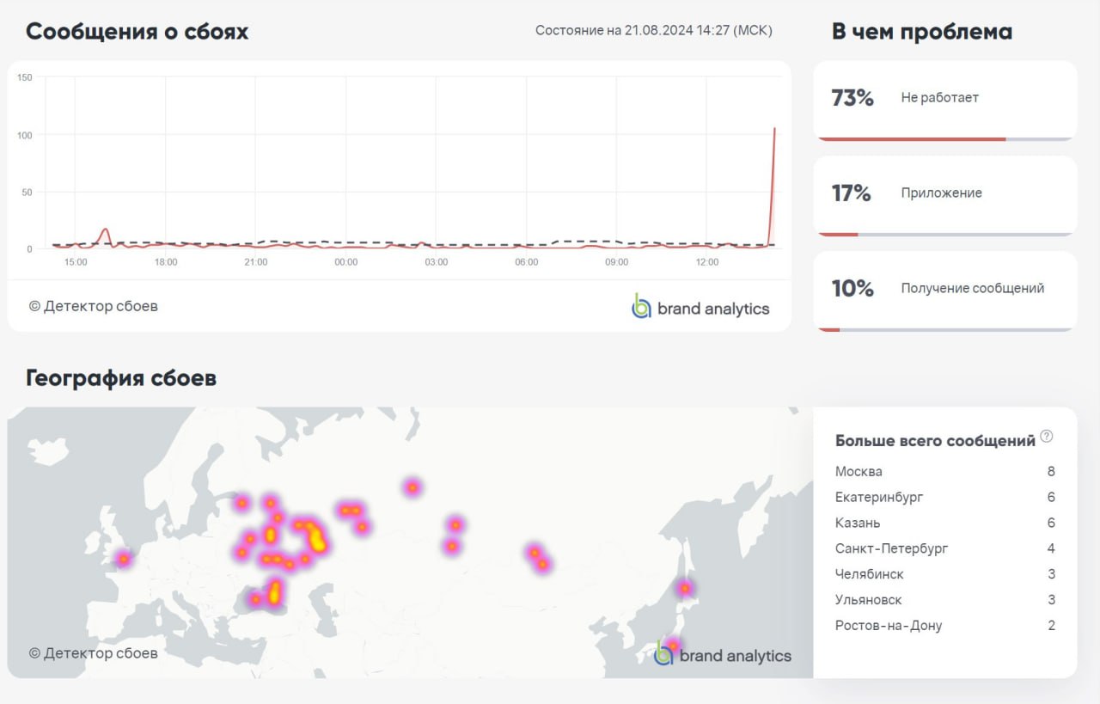
Task: Select the 17% "Приложение" problem card
Action: coord(944,194)
